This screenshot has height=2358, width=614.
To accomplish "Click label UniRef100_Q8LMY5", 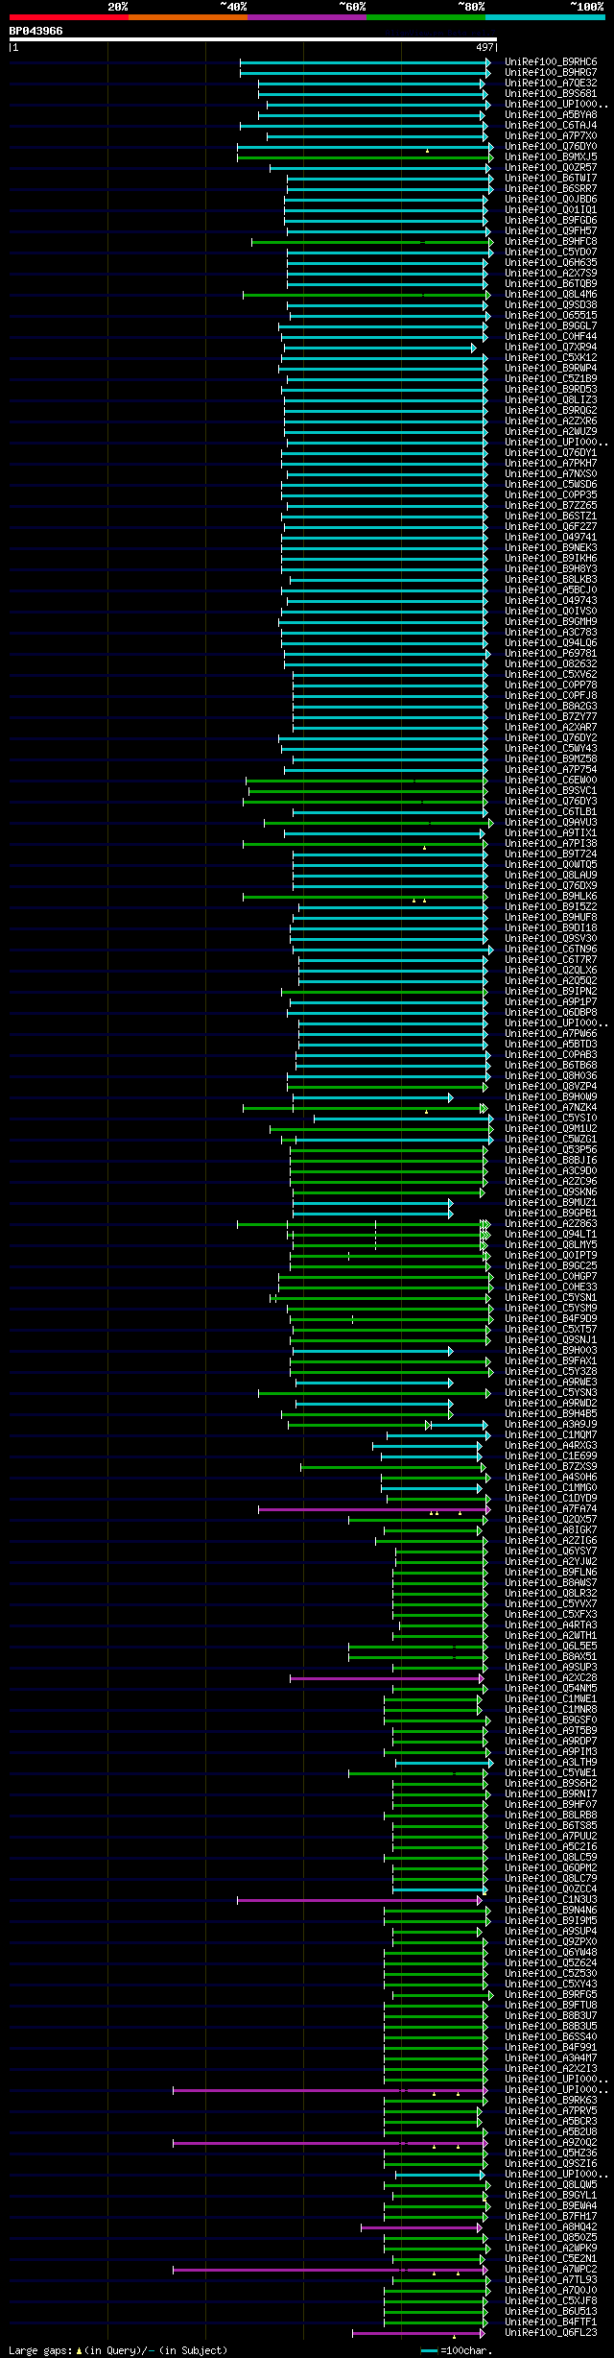I will coord(551,1245).
